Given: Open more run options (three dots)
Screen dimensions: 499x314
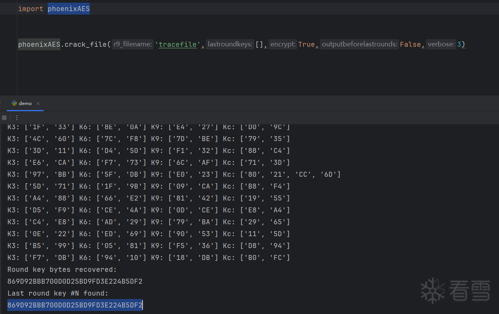Looking at the screenshot, I should [x=17, y=118].
